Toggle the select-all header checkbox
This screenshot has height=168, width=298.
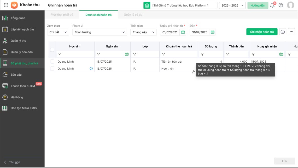pos(52,50)
